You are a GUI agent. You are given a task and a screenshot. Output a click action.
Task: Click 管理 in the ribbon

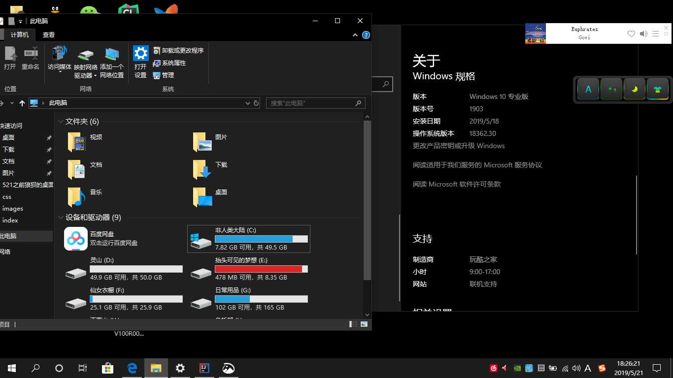(164, 75)
